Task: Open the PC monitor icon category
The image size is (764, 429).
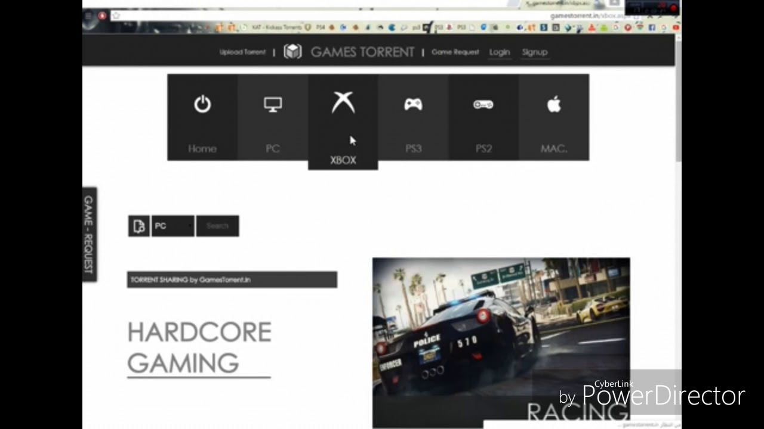Action: tap(273, 117)
